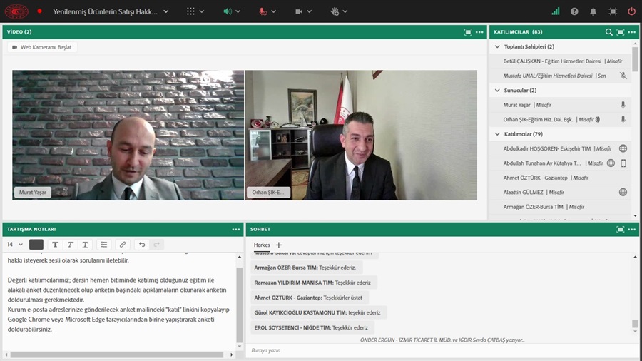
Task: Open the font size 14 dropdown
Action: tap(14, 245)
